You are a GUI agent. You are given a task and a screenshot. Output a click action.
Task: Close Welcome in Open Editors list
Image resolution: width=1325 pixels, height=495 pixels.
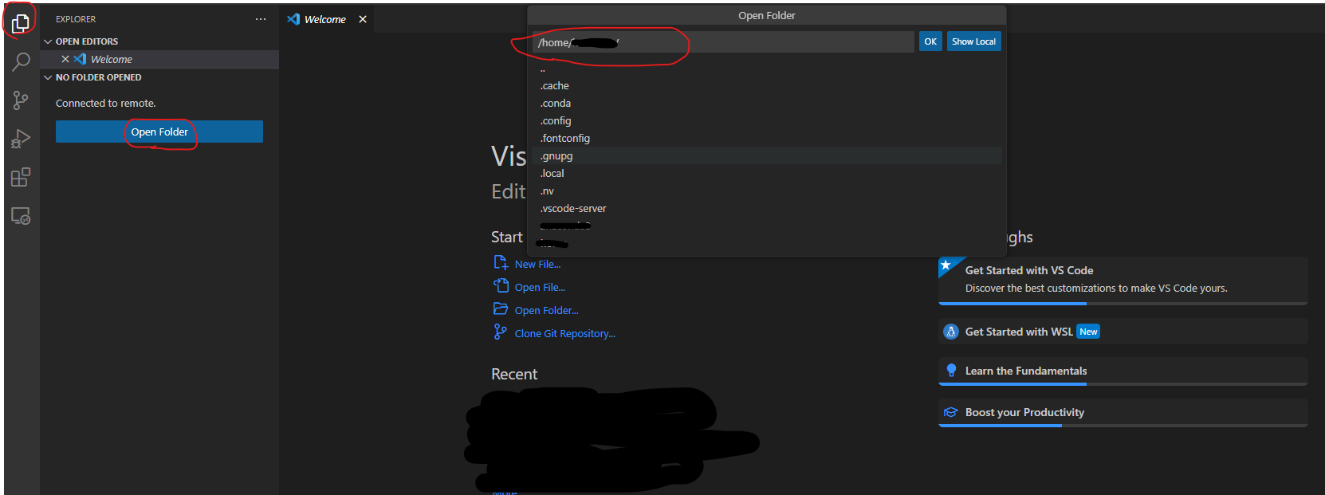65,59
